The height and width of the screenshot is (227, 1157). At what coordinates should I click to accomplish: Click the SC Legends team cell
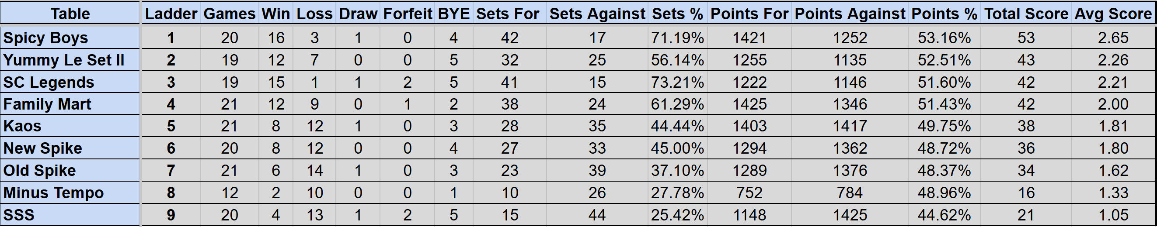(x=70, y=82)
